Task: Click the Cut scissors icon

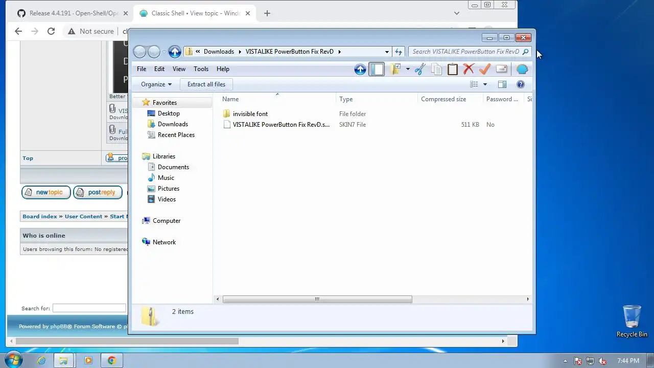Action: [420, 69]
